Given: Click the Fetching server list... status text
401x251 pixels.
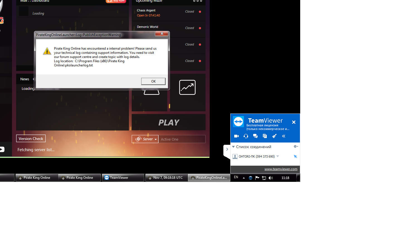Looking at the screenshot, I should tap(36, 150).
